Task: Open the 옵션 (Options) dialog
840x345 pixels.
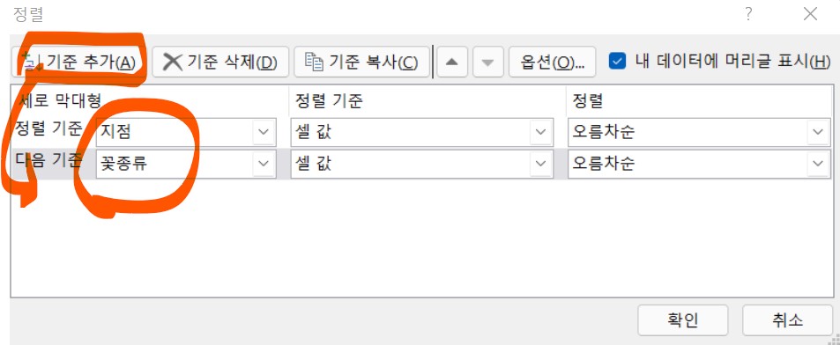Action: point(552,62)
